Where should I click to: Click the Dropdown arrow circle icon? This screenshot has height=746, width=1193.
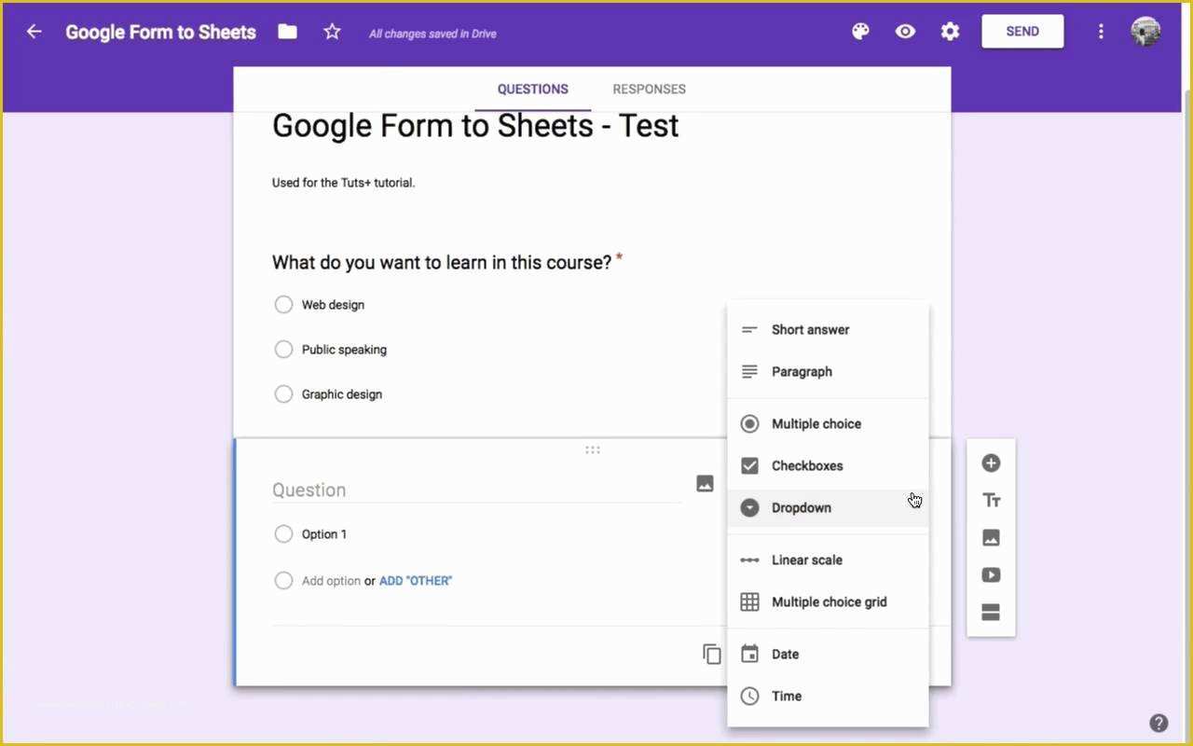click(749, 507)
